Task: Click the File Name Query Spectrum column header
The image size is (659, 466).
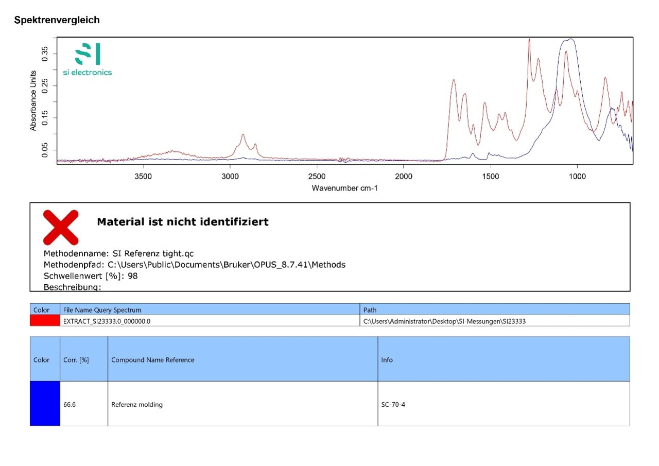Action: tap(102, 310)
